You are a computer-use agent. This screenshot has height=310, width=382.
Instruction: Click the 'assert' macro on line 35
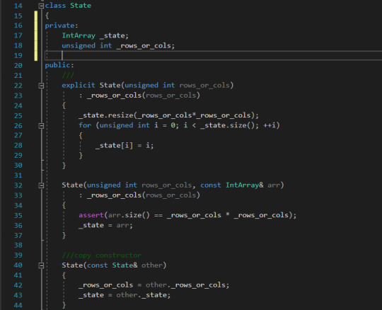[x=91, y=215]
